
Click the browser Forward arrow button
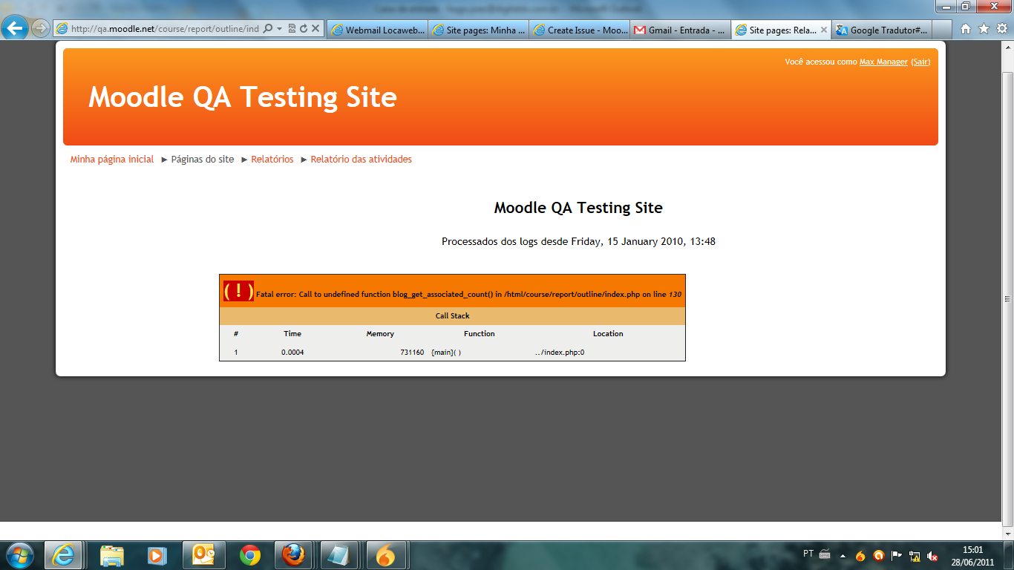coord(40,29)
